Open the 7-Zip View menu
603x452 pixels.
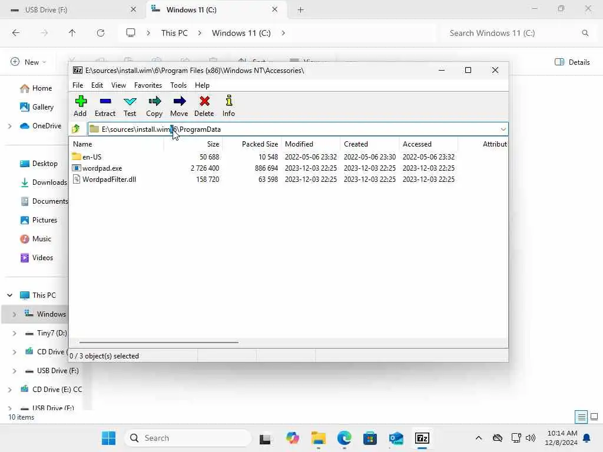tap(118, 85)
